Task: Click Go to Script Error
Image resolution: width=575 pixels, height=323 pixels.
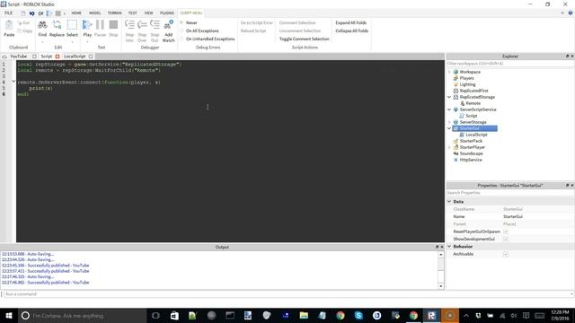Action: 257,22
